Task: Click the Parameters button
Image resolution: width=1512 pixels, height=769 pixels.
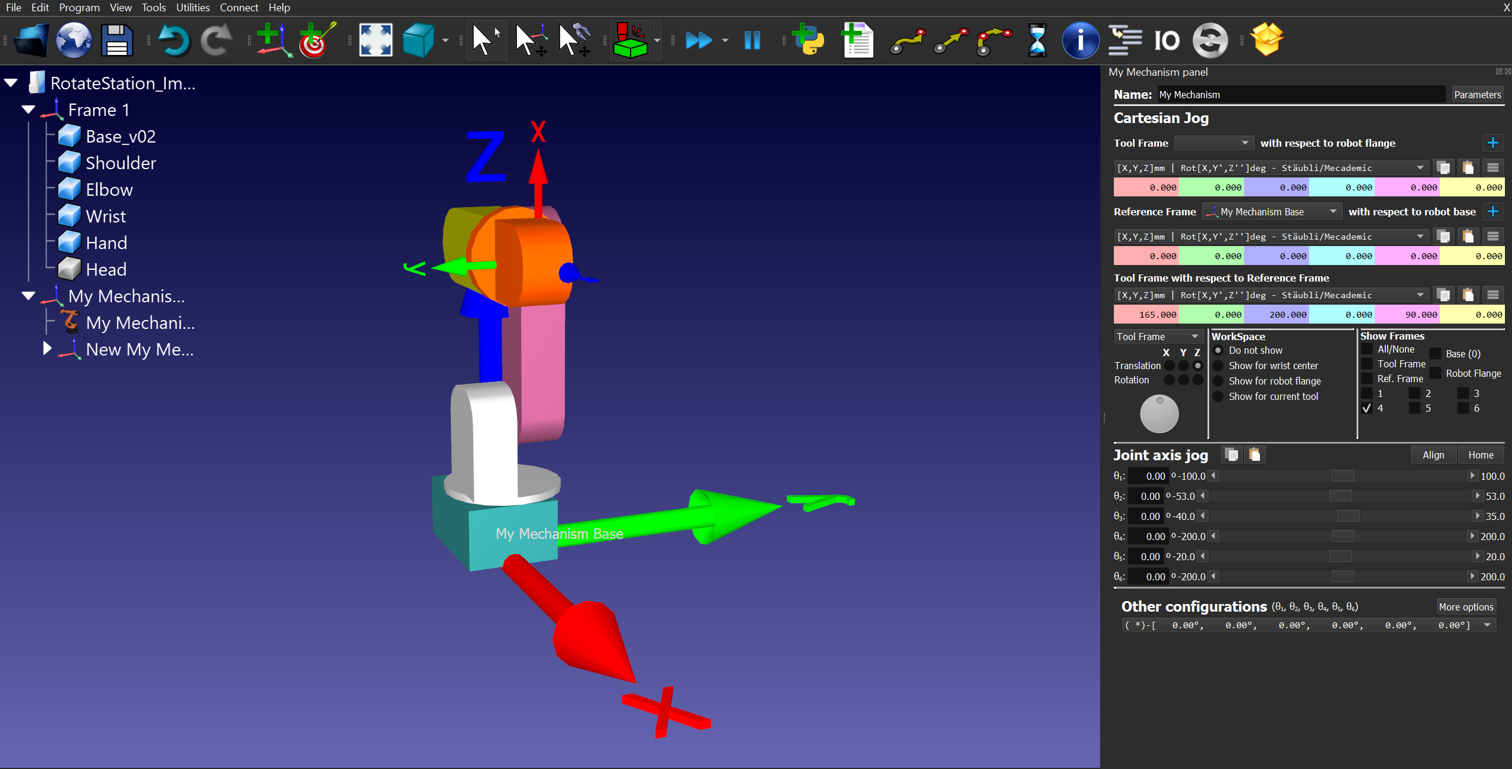Action: (1477, 95)
